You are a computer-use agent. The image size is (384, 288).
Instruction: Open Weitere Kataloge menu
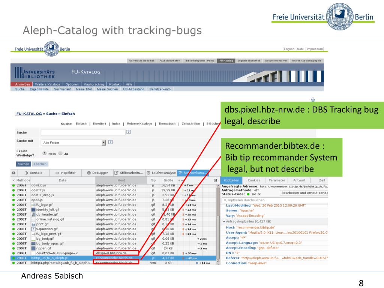pos(48,84)
